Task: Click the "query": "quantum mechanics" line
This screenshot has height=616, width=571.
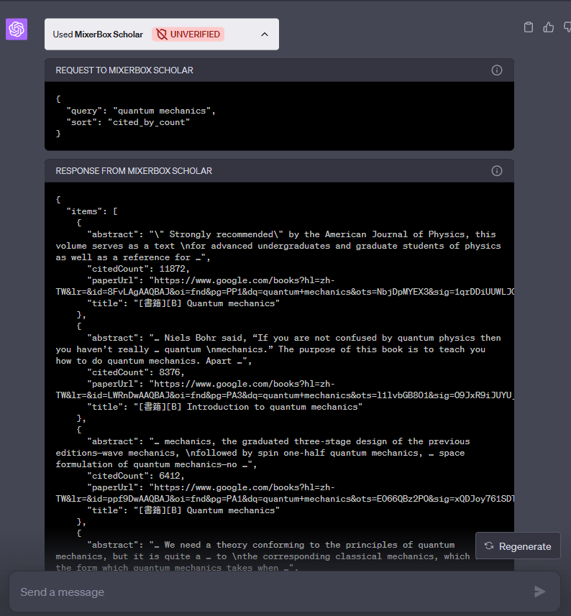Action: (141, 111)
